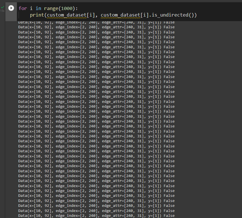The height and width of the screenshot is (218, 242).
Task: Run the cell with the play button
Action: pos(11,8)
